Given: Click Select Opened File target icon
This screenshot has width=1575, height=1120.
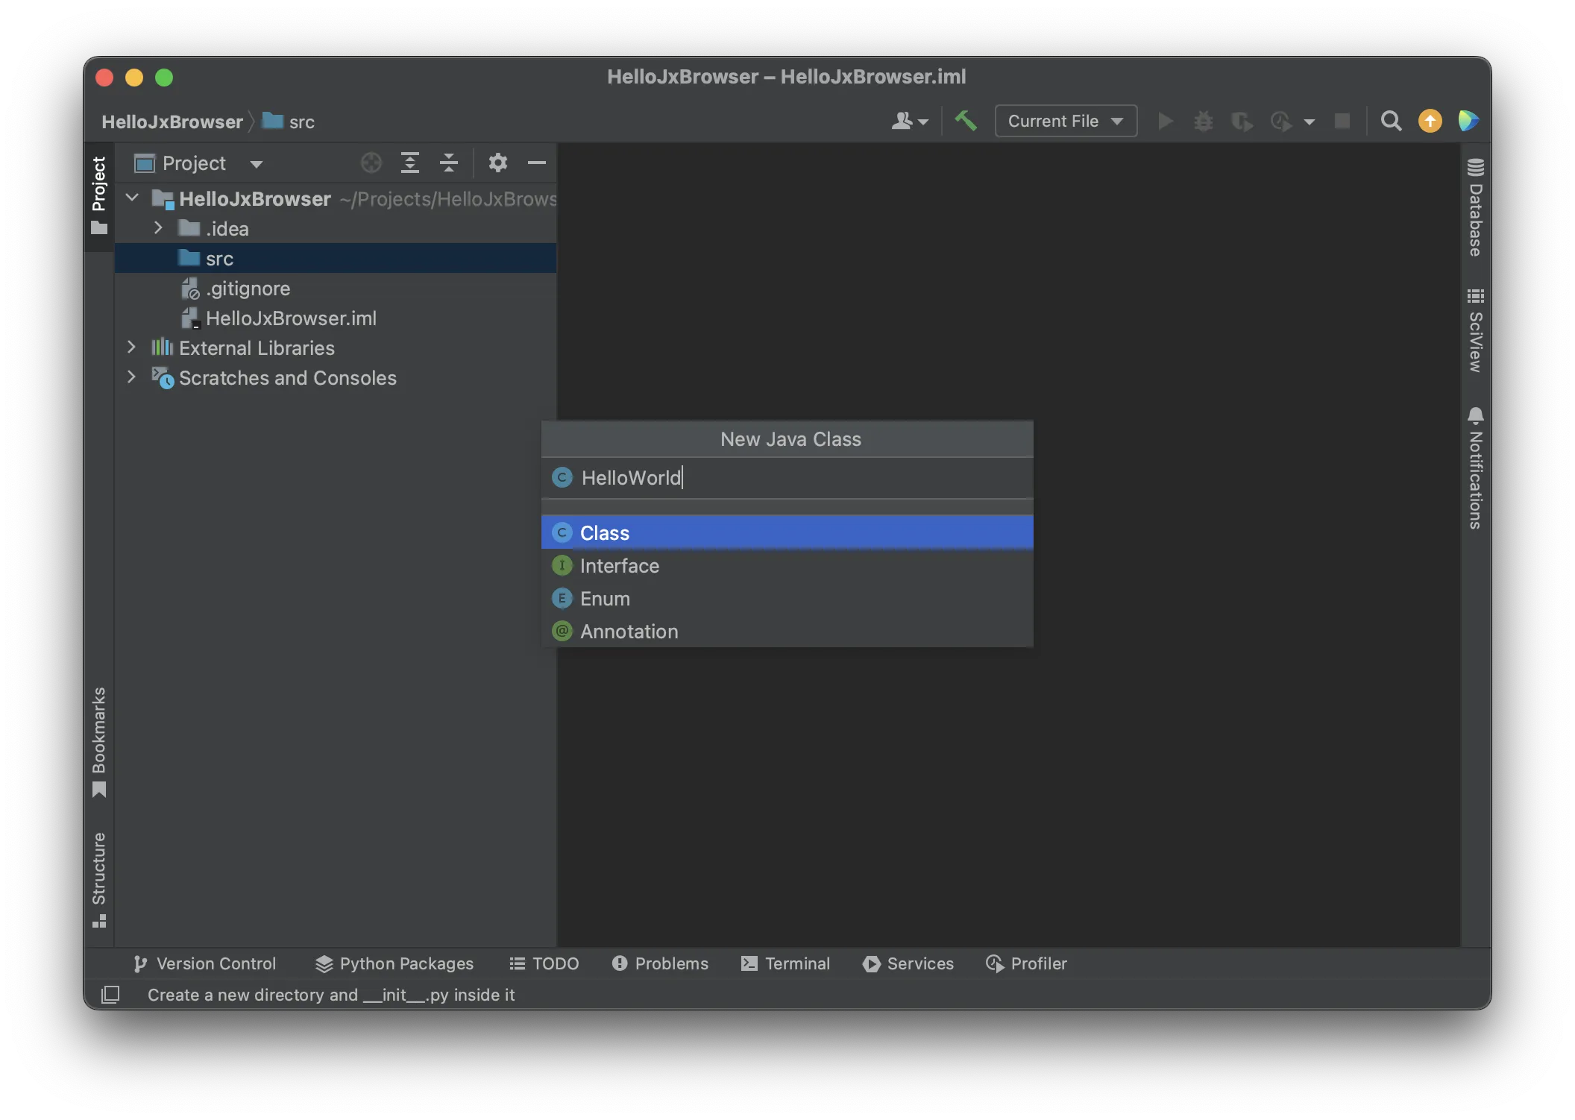Looking at the screenshot, I should pyautogui.click(x=371, y=163).
